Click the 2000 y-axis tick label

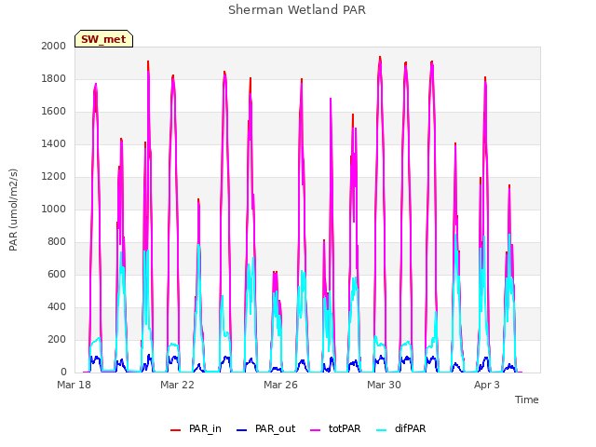click(54, 46)
